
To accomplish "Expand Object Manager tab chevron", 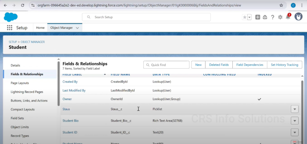I will pos(77,28).
